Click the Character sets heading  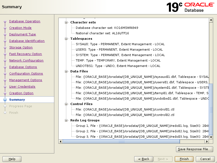tap(83, 22)
